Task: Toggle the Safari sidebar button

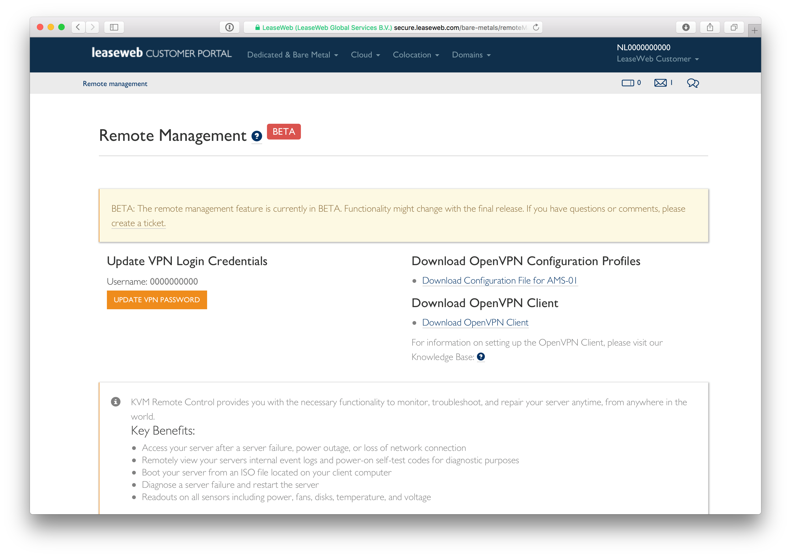Action: (x=114, y=27)
